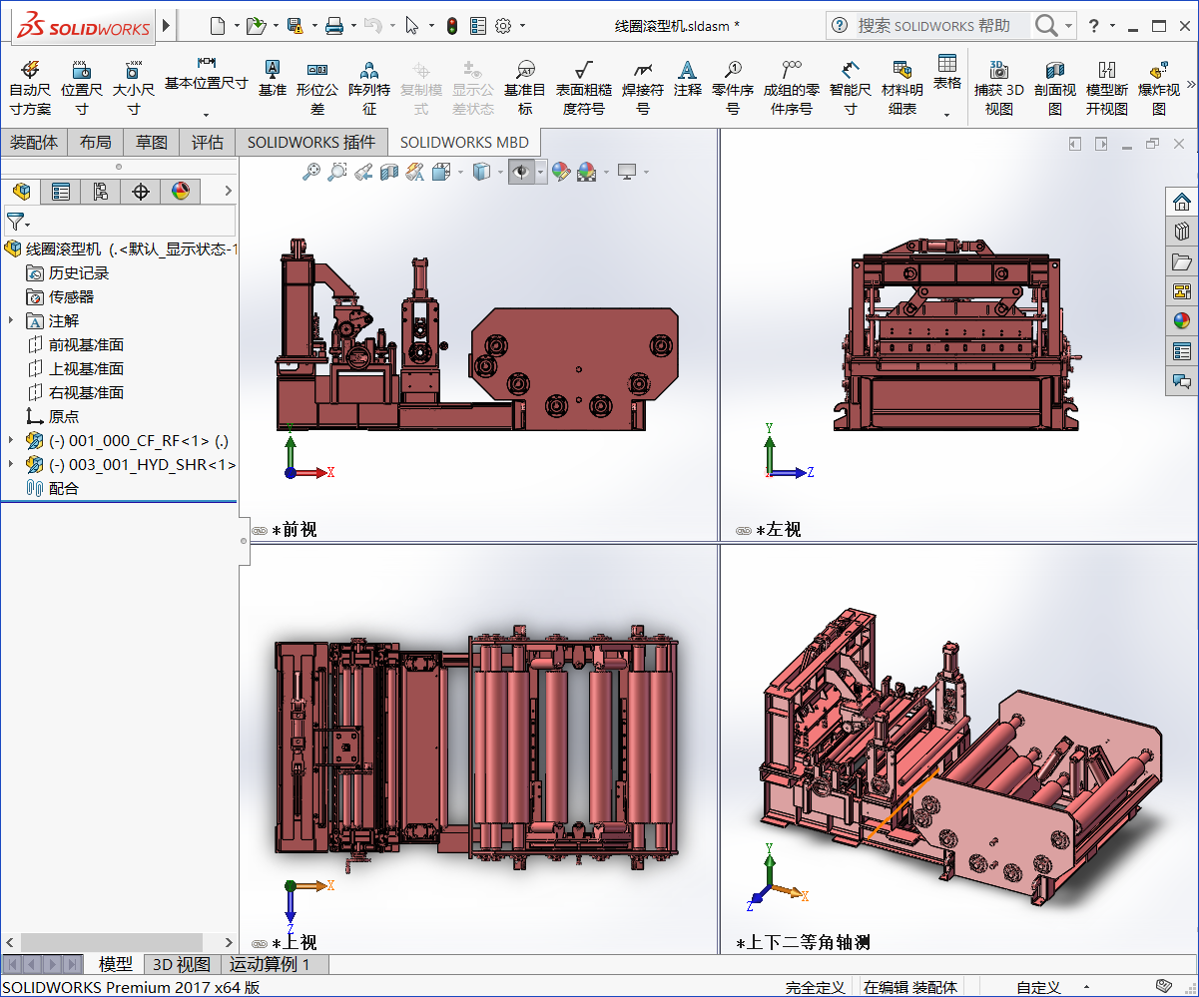Click the feature tree horizontal scrollbar
This screenshot has height=997, width=1199.
click(112, 942)
